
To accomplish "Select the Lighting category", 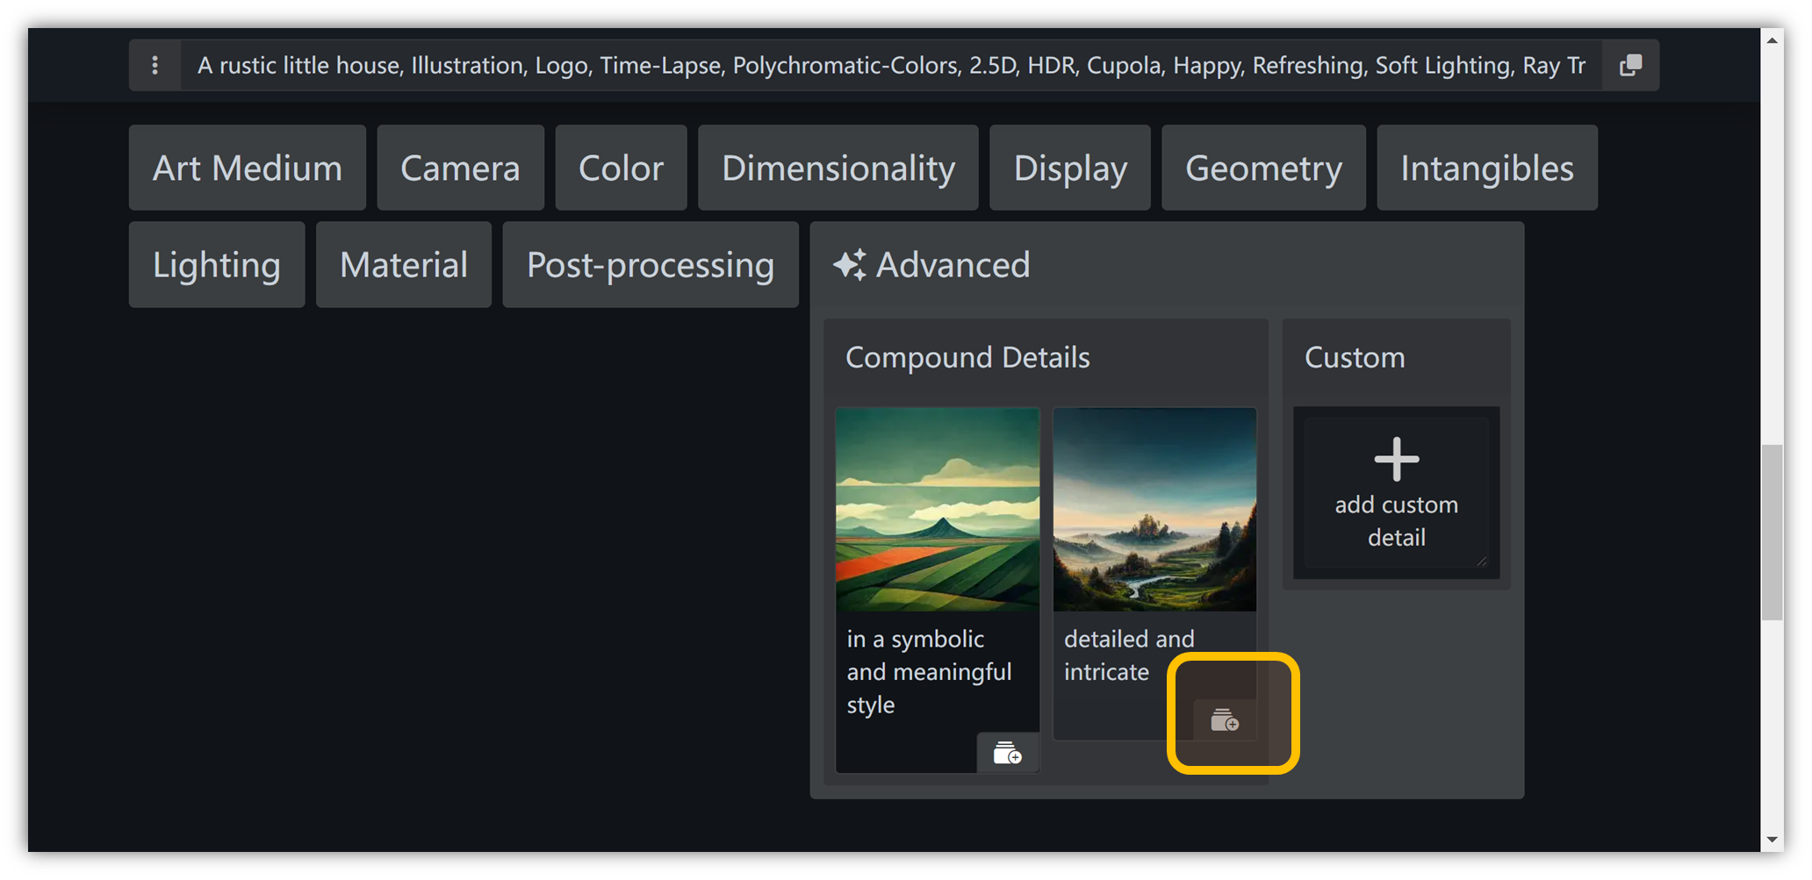I will coord(217,265).
